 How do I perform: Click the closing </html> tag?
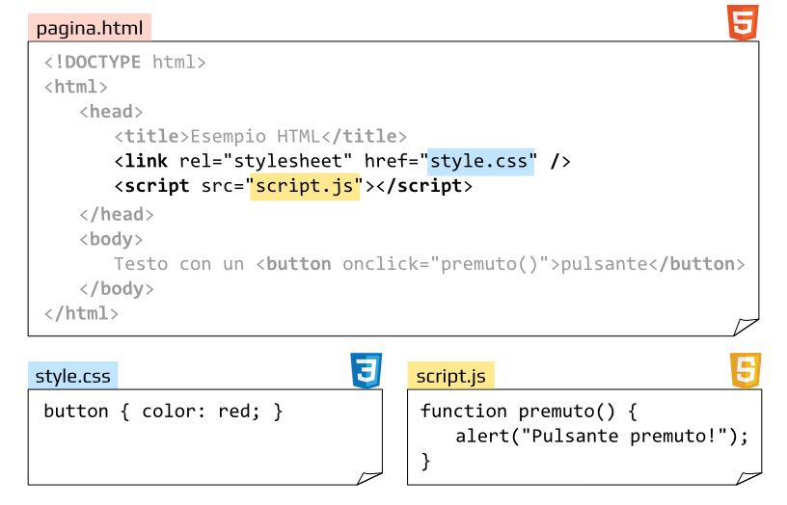coord(81,313)
